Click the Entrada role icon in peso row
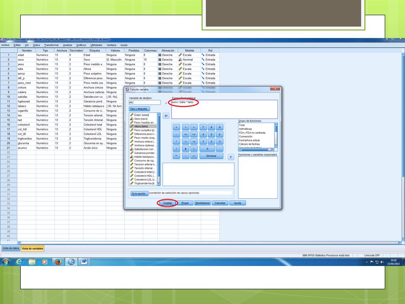Screen dimensions: 405x304 click(203, 64)
